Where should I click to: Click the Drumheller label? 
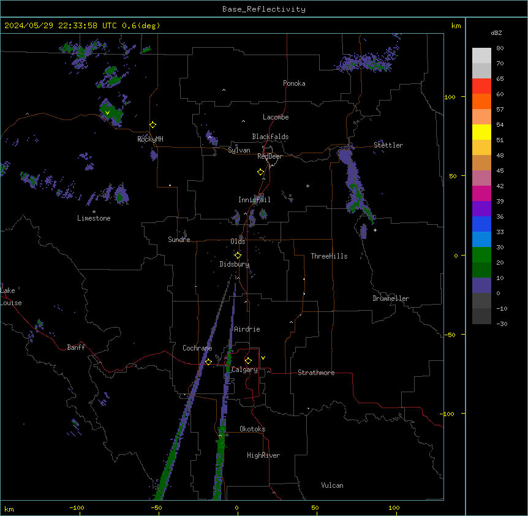(391, 298)
